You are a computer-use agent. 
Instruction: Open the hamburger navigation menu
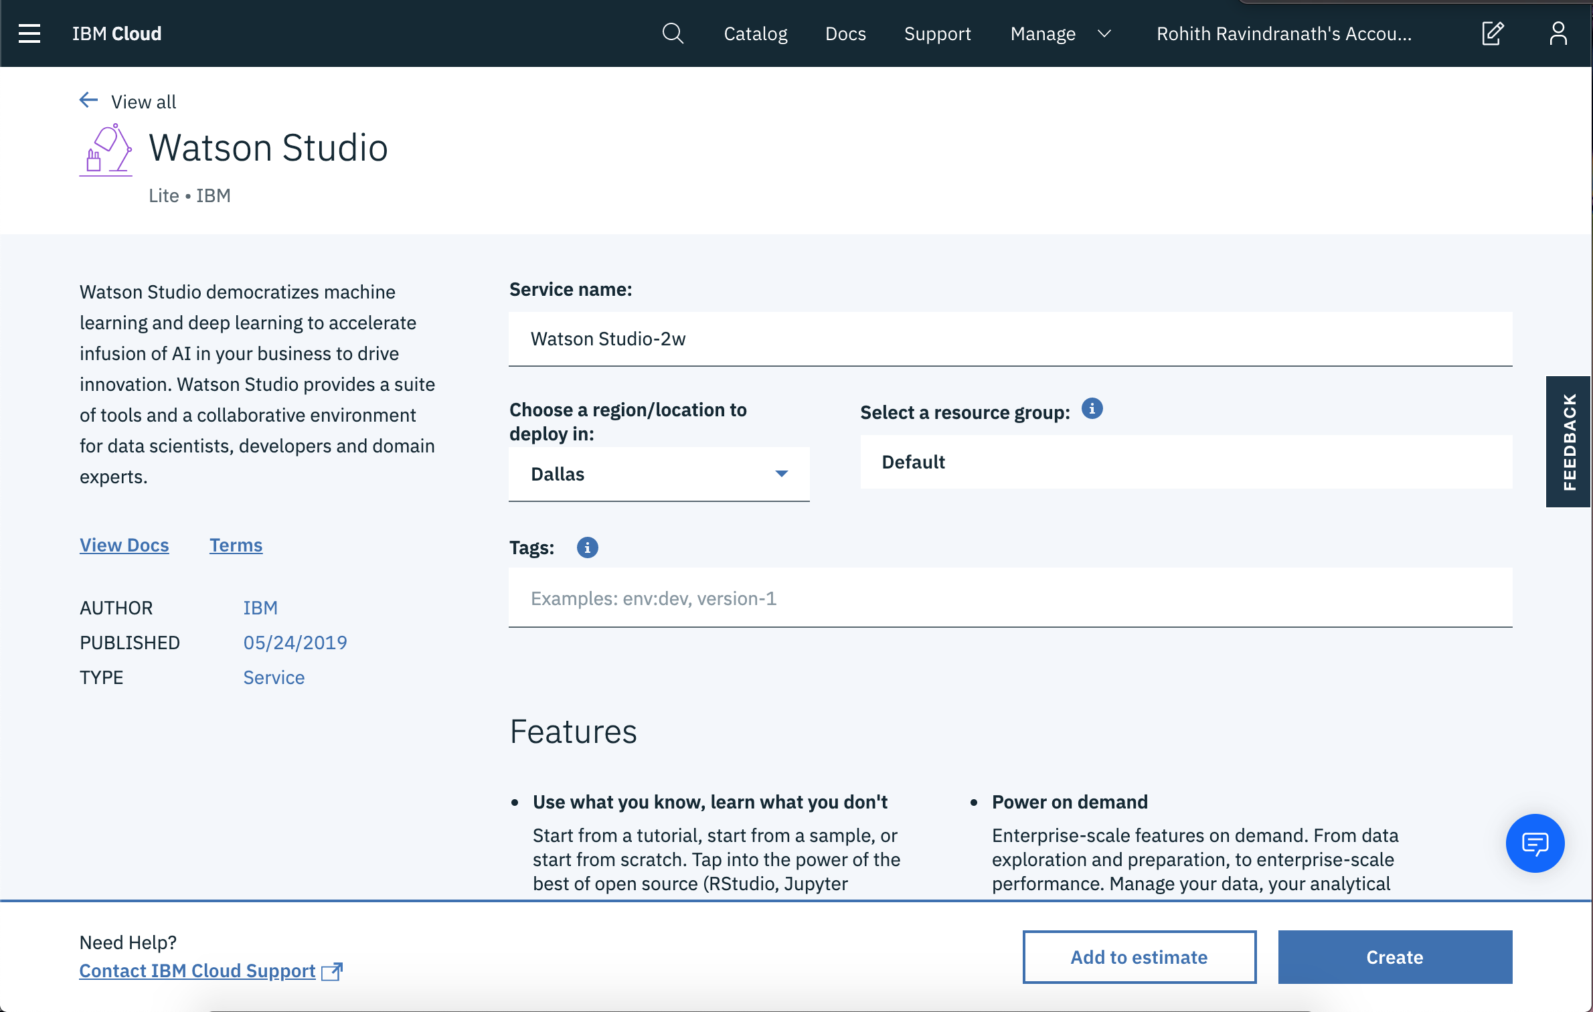(29, 33)
